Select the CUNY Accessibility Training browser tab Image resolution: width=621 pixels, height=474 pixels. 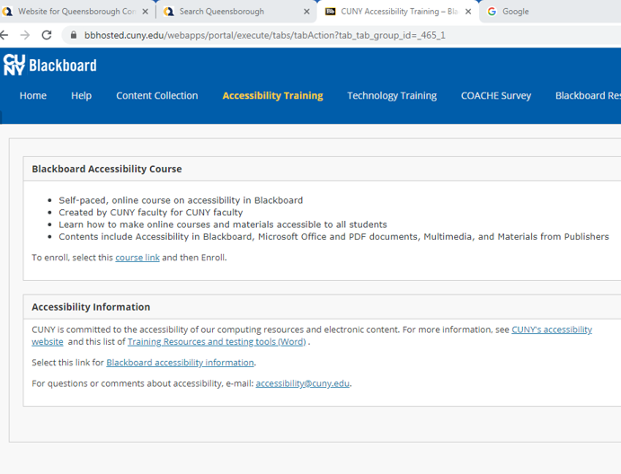pos(398,12)
